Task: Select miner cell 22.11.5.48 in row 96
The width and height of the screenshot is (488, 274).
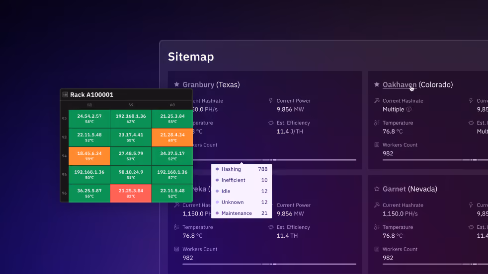Action: click(x=172, y=193)
